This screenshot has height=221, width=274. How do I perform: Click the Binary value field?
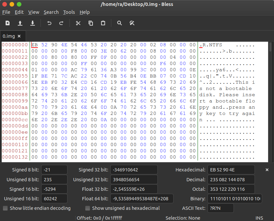click(235, 199)
